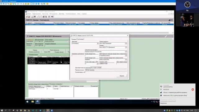Open Элементы продуктового предложения tab
The image size is (199, 112).
(x=38, y=84)
